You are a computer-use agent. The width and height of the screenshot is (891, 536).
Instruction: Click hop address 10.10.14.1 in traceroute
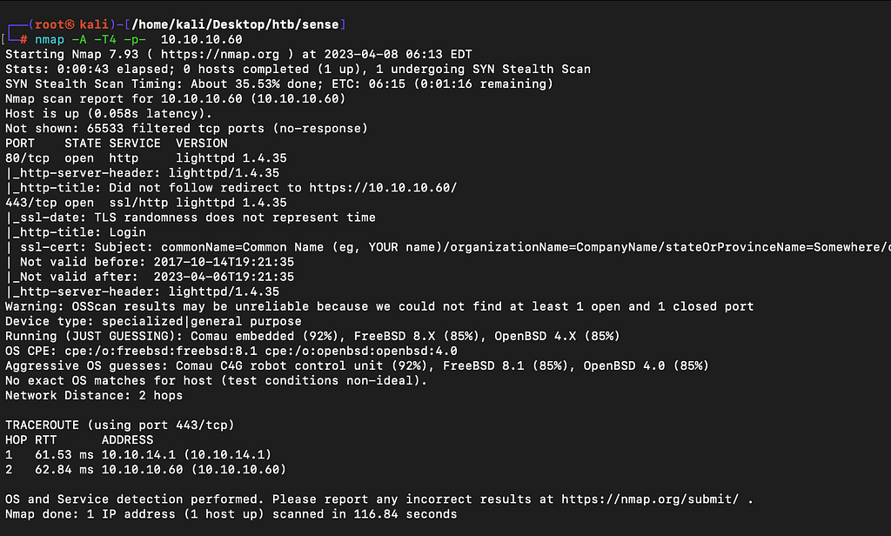click(x=138, y=455)
